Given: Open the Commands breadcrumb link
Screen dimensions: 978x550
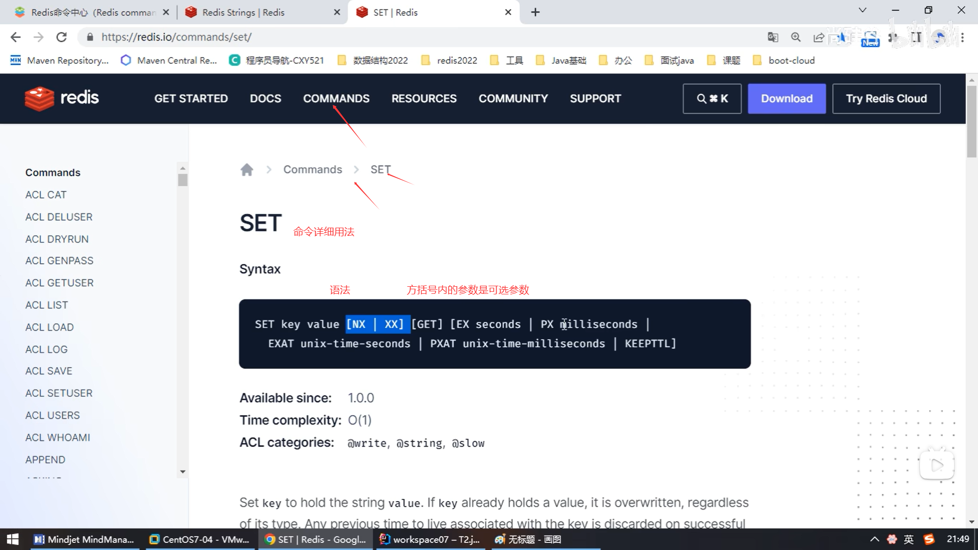Looking at the screenshot, I should tap(312, 170).
